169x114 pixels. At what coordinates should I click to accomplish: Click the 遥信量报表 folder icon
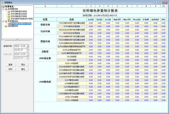(x=6, y=26)
